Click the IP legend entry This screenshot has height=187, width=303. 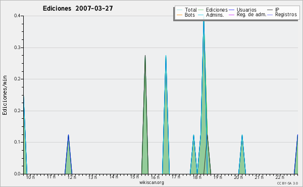(273, 10)
